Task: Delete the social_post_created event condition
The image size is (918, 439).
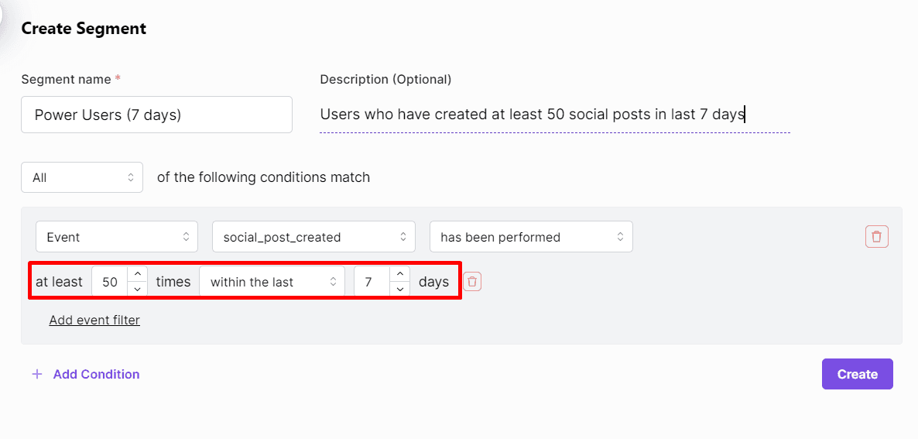Action: (x=876, y=237)
